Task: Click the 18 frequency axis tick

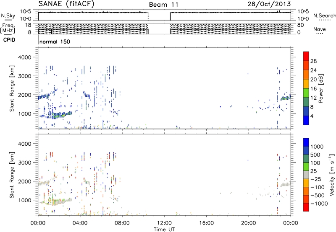Action: coord(28,25)
